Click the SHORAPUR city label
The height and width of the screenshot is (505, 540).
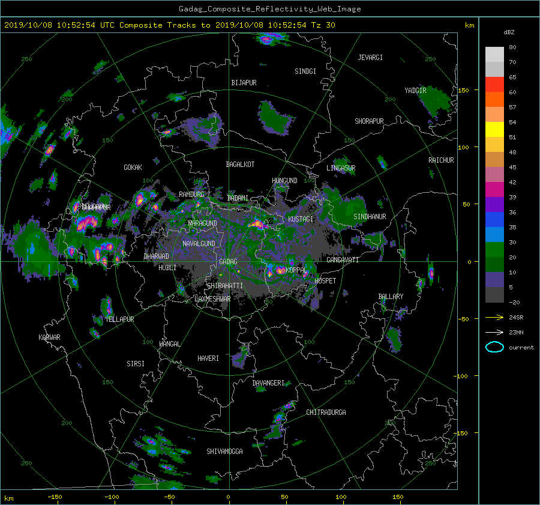pyautogui.click(x=369, y=121)
